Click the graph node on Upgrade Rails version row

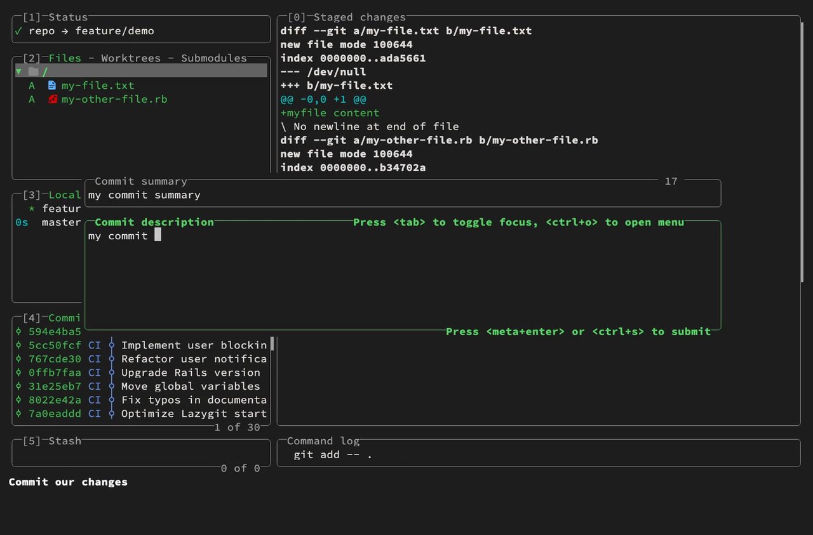pyautogui.click(x=112, y=373)
